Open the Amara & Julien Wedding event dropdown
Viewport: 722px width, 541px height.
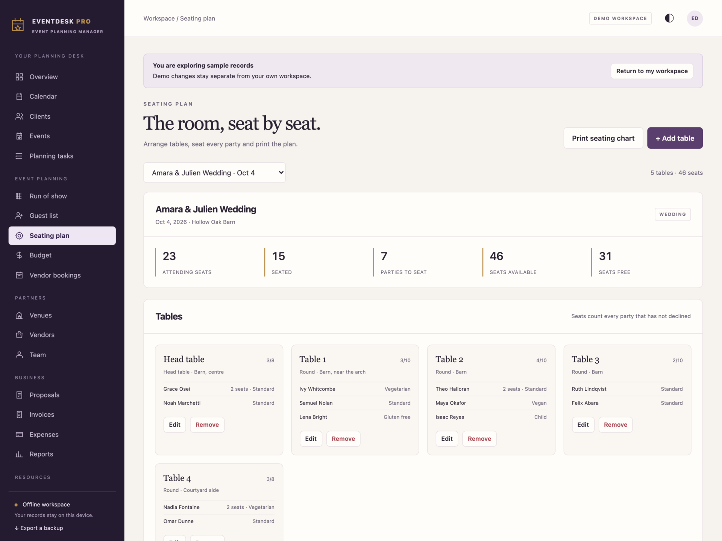point(214,173)
